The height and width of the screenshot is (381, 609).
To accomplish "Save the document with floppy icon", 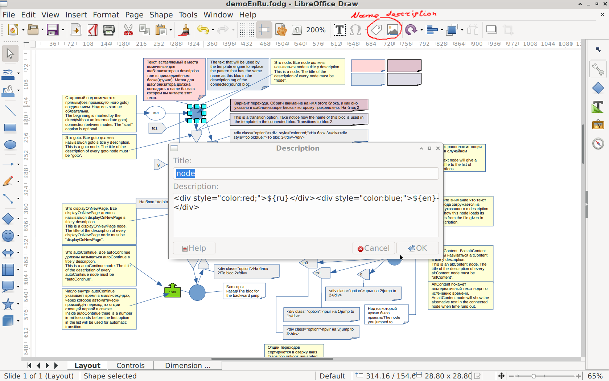I will point(53,30).
